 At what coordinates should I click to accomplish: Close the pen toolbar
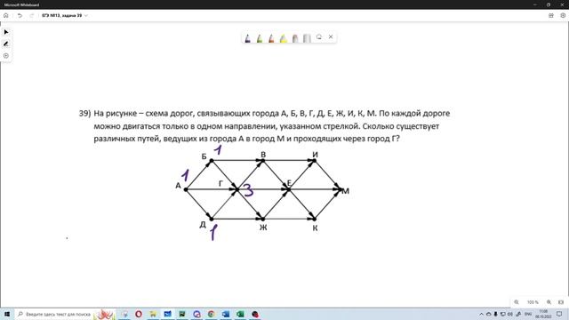[331, 36]
